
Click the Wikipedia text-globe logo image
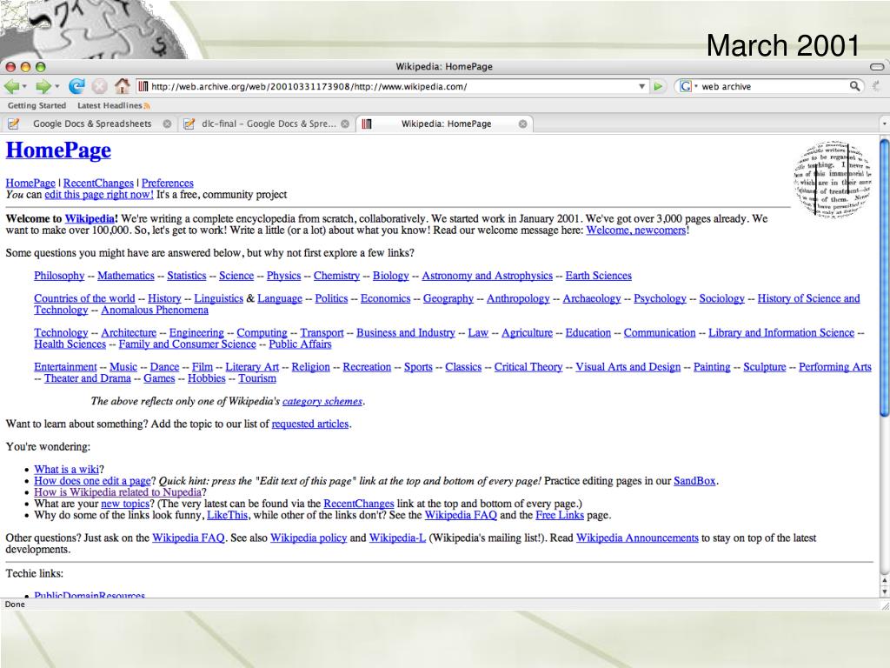click(x=832, y=178)
